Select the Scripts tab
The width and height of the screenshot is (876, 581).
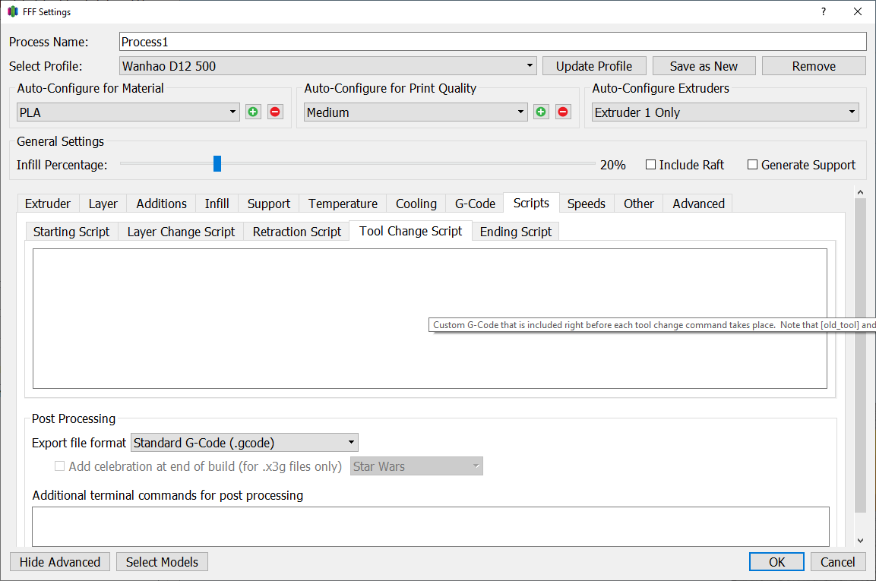[x=531, y=203]
